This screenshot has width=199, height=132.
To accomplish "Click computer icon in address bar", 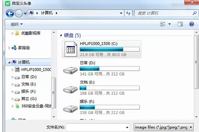I will pos(31,13).
